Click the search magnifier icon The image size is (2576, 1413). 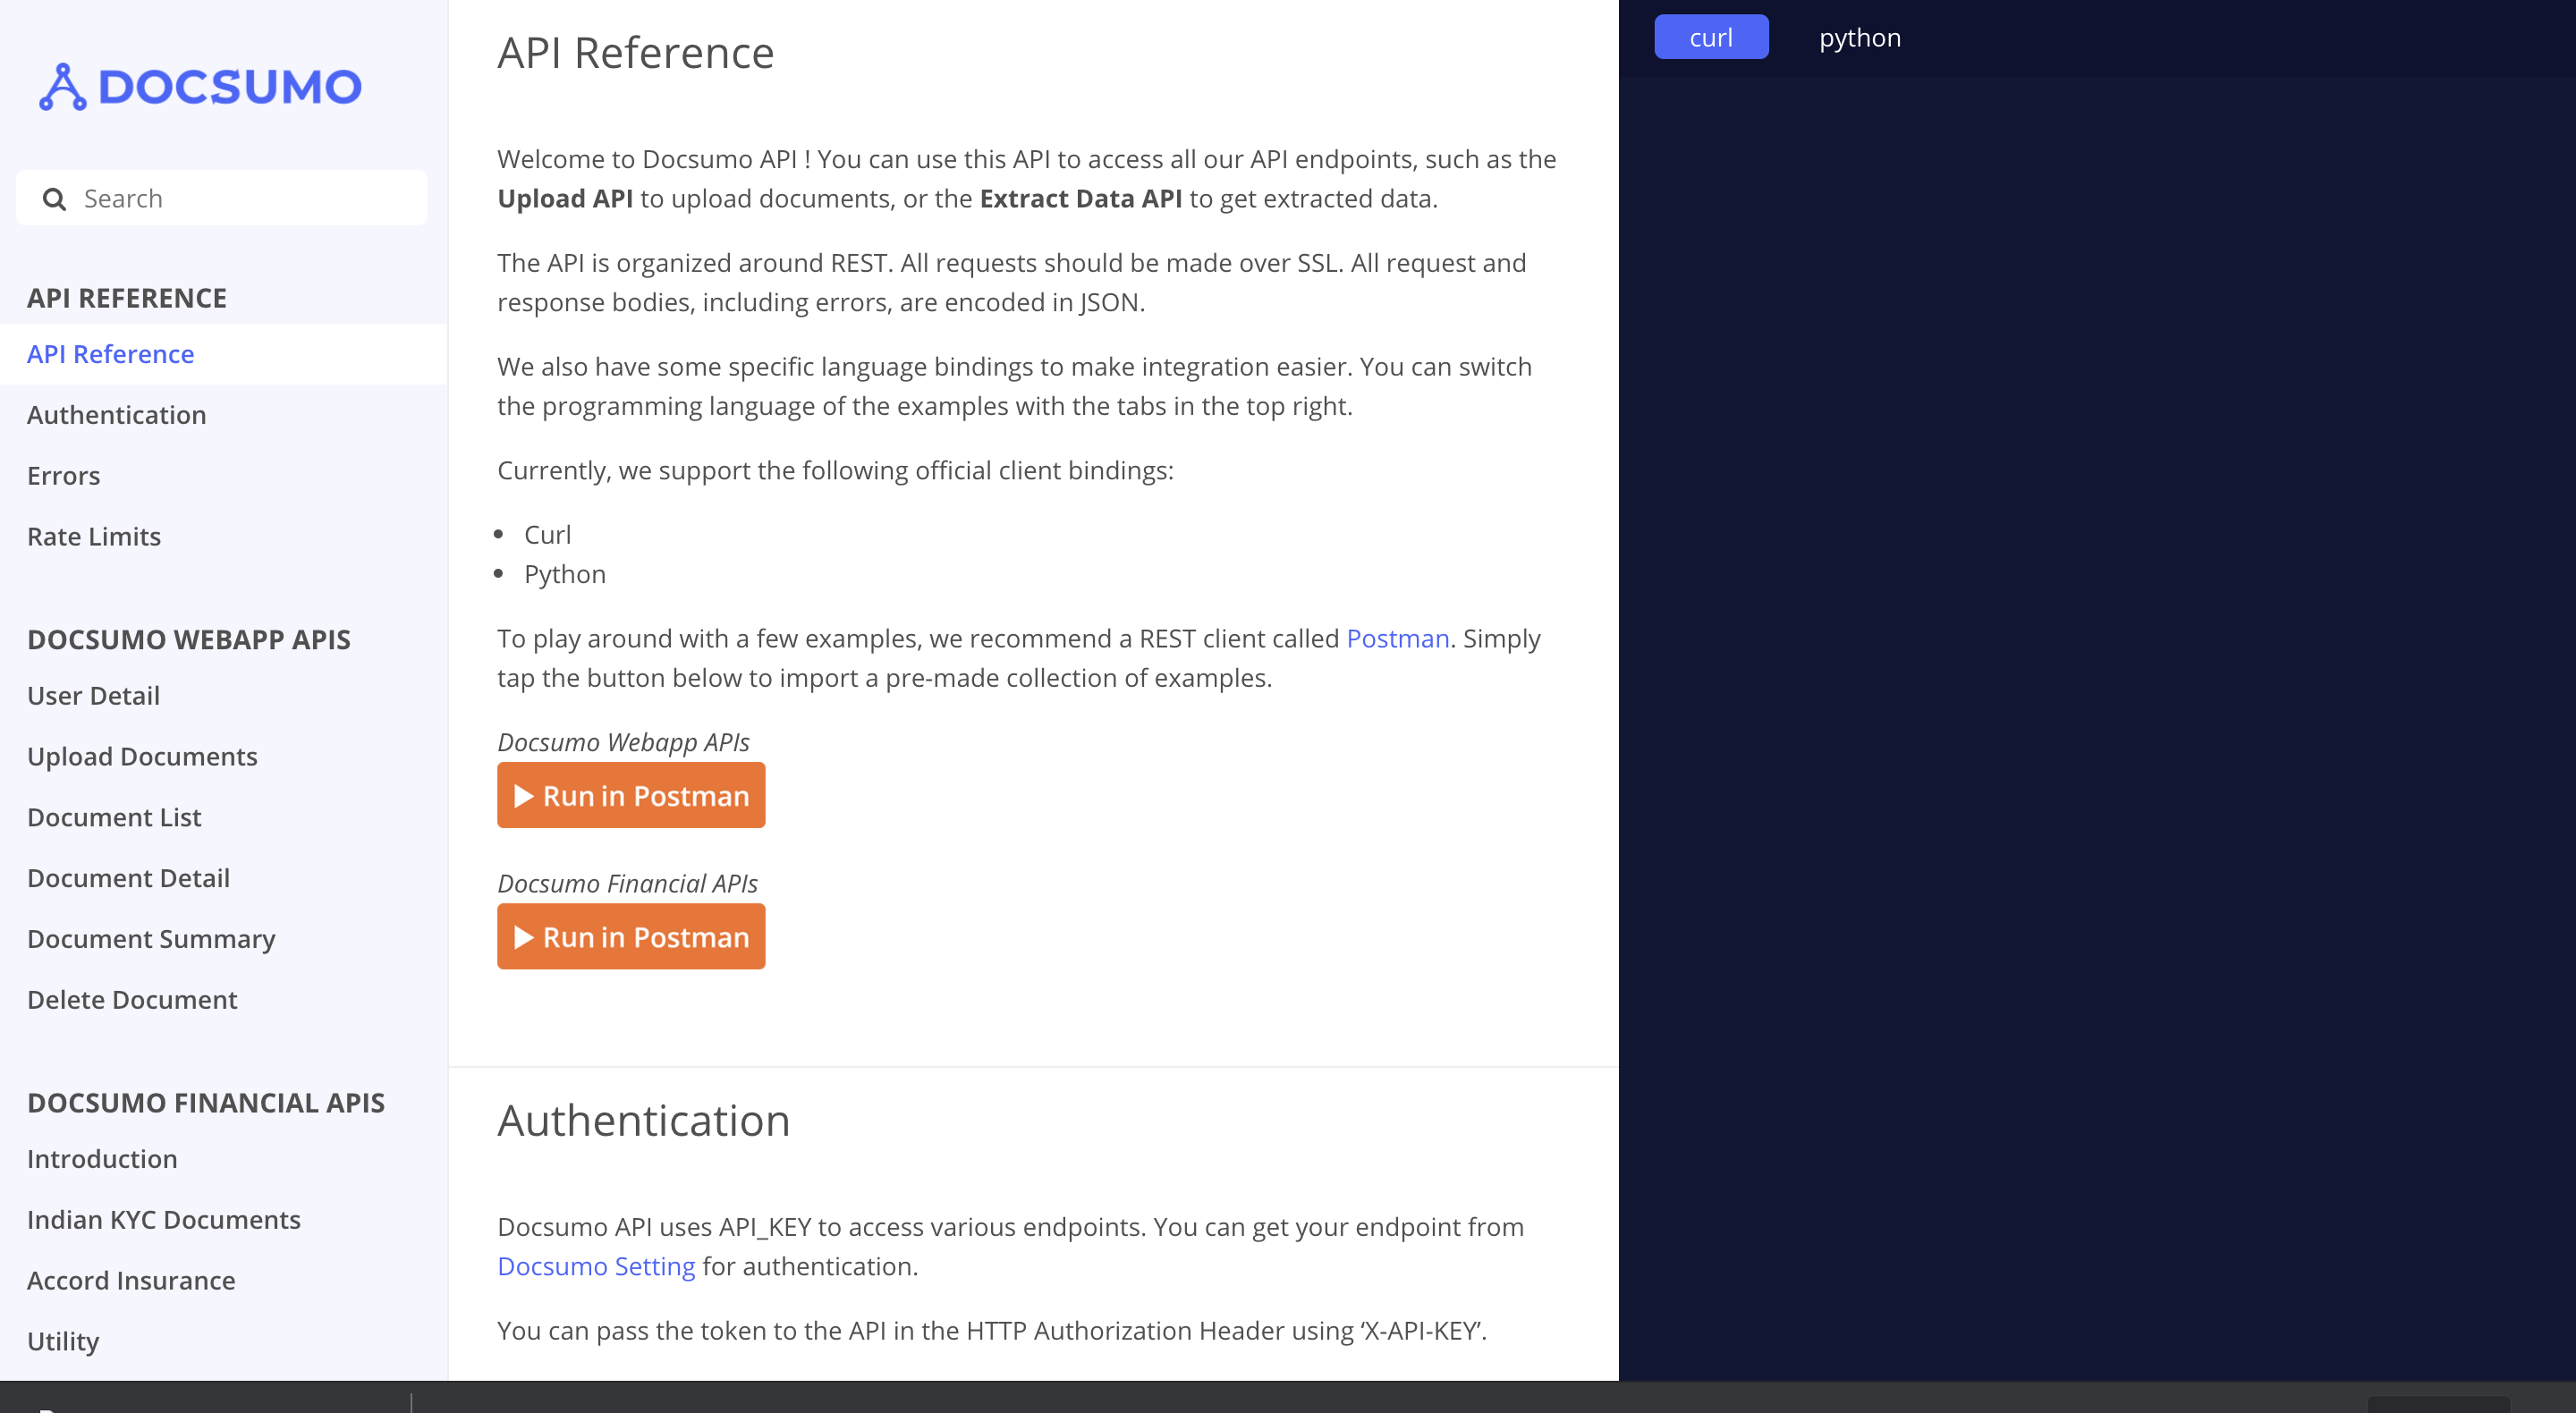click(54, 199)
